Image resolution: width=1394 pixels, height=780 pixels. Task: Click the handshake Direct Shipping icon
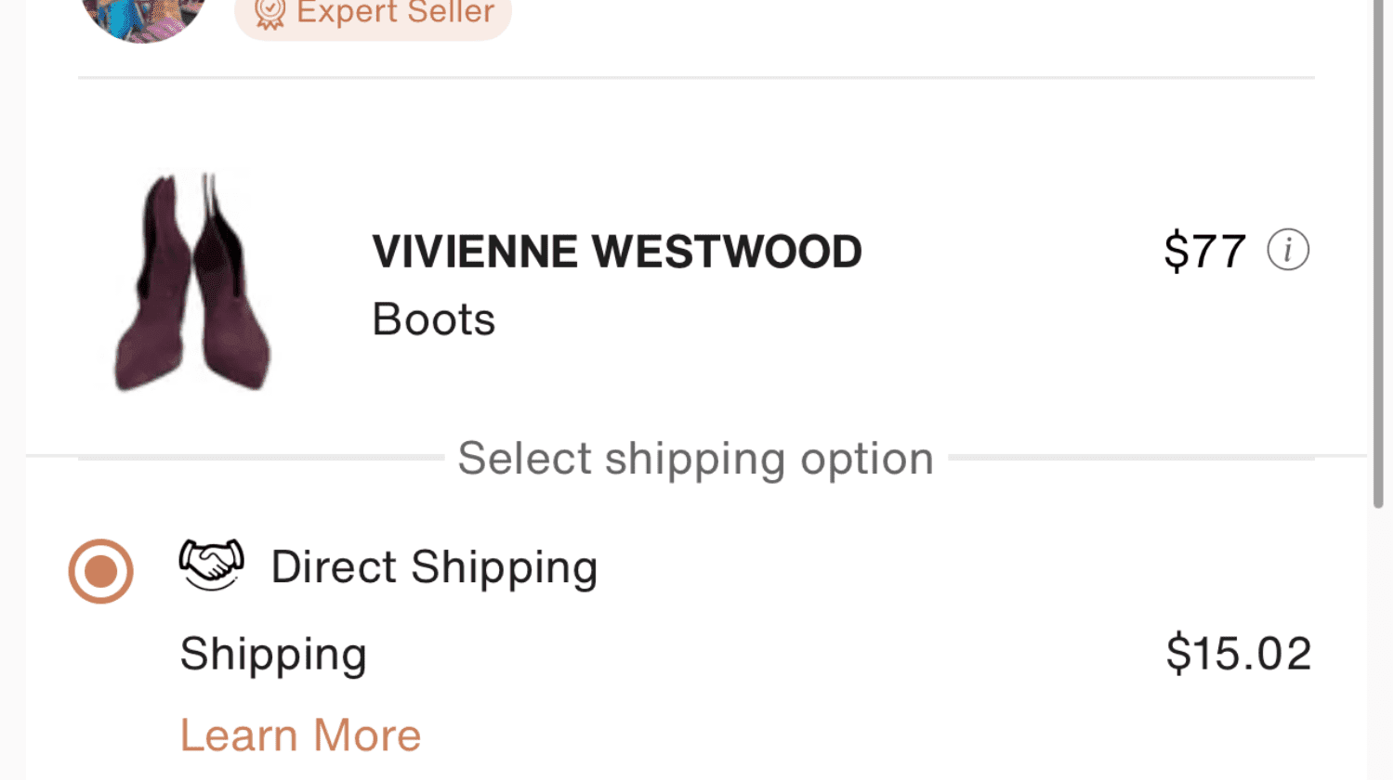pos(211,565)
